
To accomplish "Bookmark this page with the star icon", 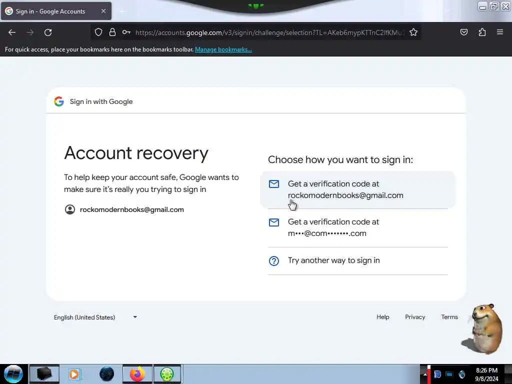I will [413, 32].
